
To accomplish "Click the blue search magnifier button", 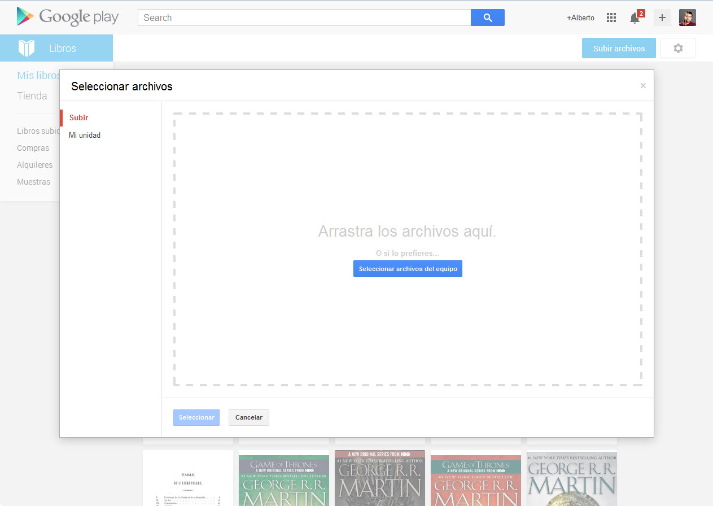I will pos(488,18).
